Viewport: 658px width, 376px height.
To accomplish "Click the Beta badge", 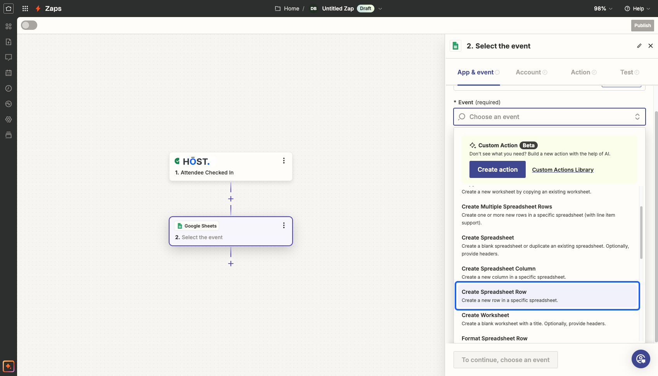I will click(528, 145).
